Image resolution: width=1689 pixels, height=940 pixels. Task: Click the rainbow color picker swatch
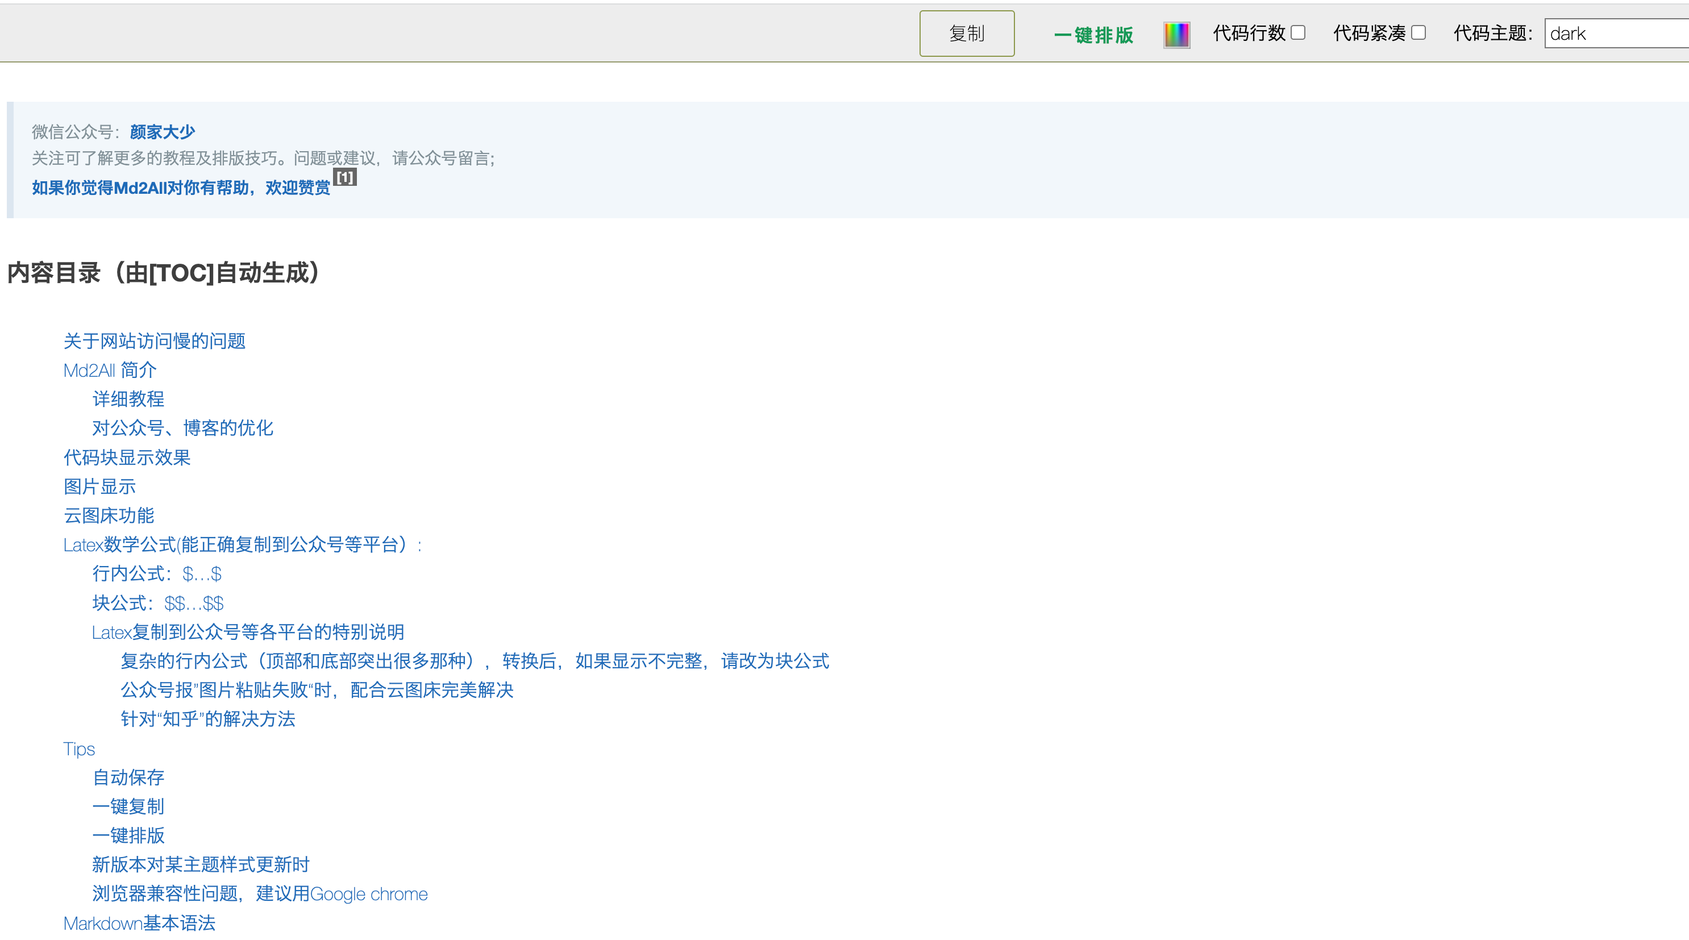(1176, 34)
